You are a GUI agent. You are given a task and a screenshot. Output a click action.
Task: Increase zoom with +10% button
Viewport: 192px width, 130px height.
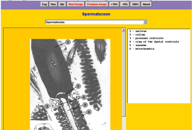point(114,4)
